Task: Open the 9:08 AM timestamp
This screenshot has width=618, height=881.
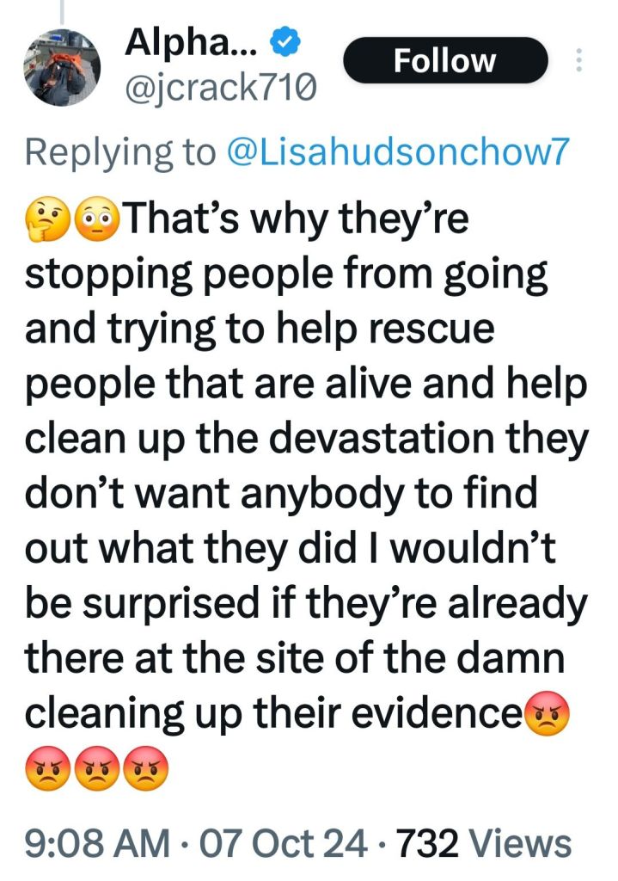Action: 97,843
